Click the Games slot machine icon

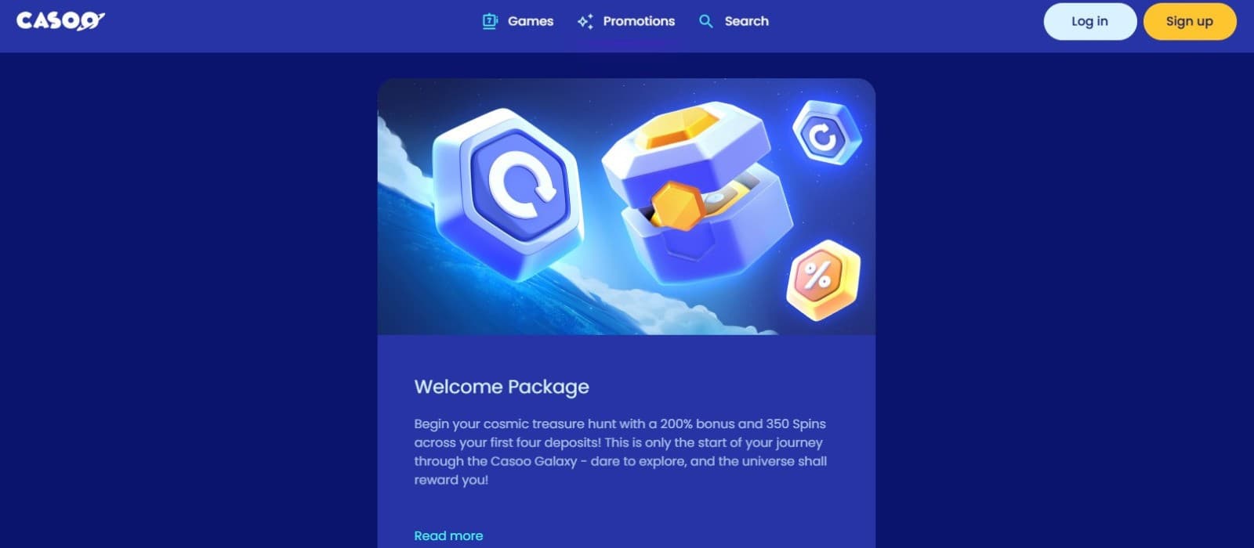490,21
